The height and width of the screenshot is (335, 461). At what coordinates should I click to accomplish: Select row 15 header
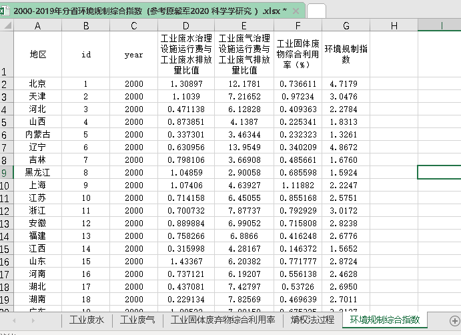[7, 248]
